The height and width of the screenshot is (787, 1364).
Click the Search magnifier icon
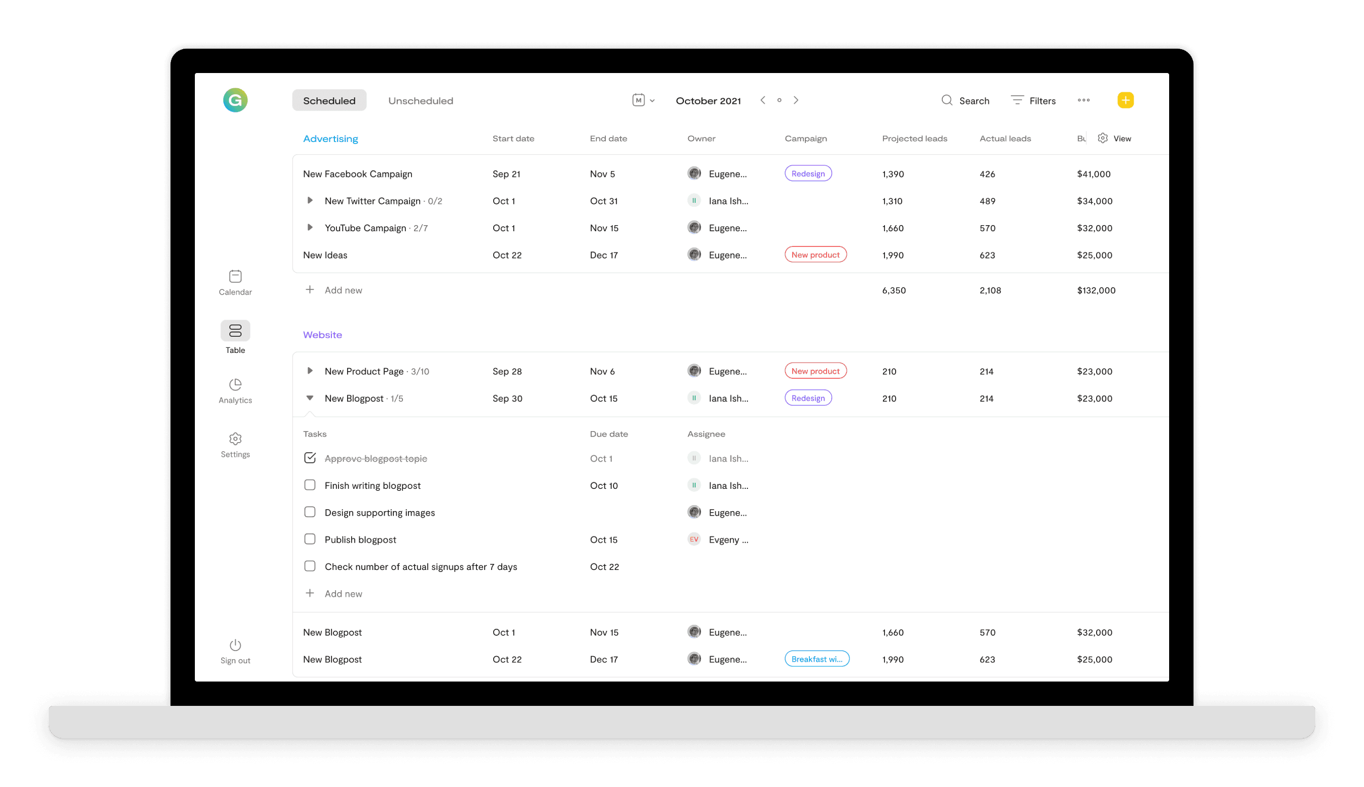tap(946, 100)
